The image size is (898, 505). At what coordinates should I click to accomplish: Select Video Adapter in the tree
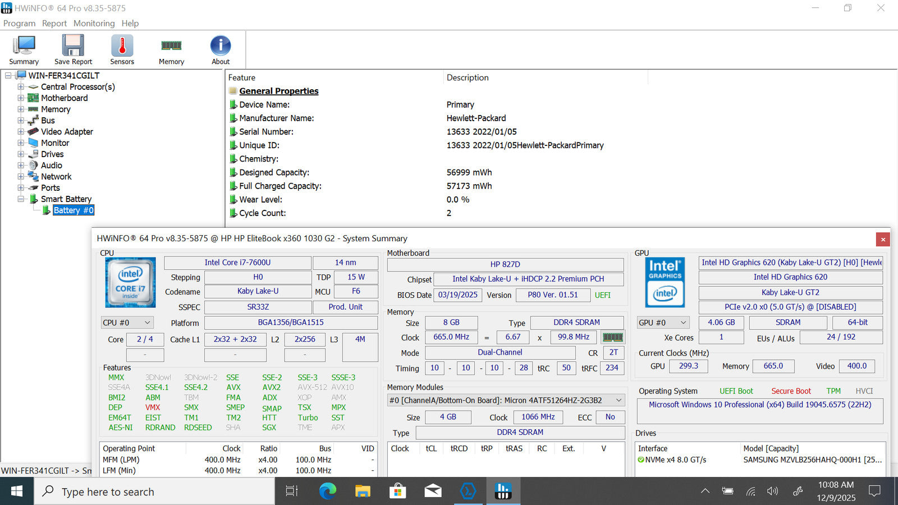67,132
